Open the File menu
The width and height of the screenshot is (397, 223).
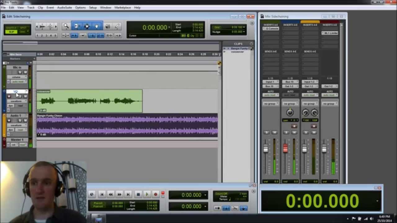pyautogui.click(x=3, y=7)
